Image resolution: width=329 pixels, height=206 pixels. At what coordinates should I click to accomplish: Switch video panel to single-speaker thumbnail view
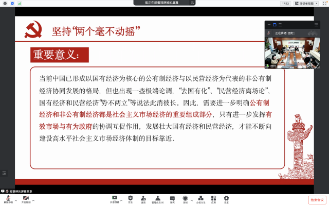[x=275, y=24]
